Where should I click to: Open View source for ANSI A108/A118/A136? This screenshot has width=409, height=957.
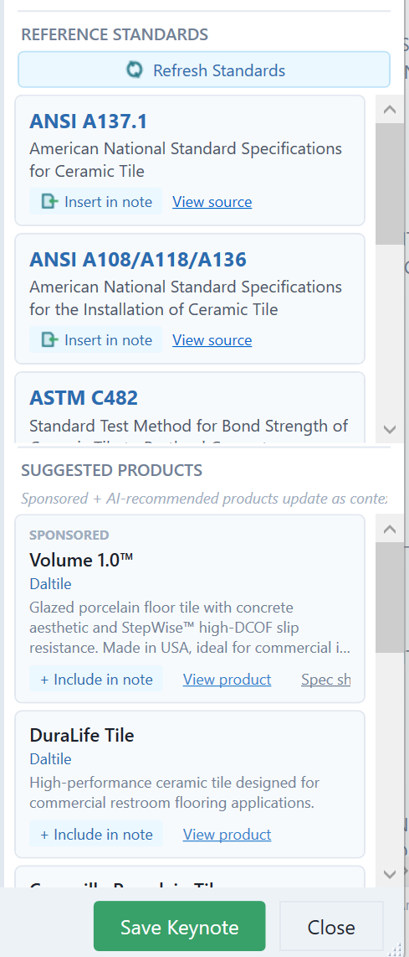(212, 339)
